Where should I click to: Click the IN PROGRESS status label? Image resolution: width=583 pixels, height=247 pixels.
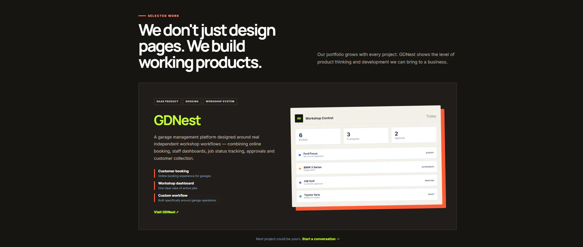coord(428,167)
